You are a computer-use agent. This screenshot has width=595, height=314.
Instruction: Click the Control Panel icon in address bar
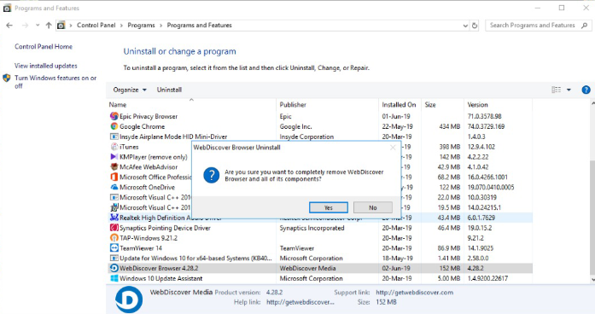click(x=61, y=26)
